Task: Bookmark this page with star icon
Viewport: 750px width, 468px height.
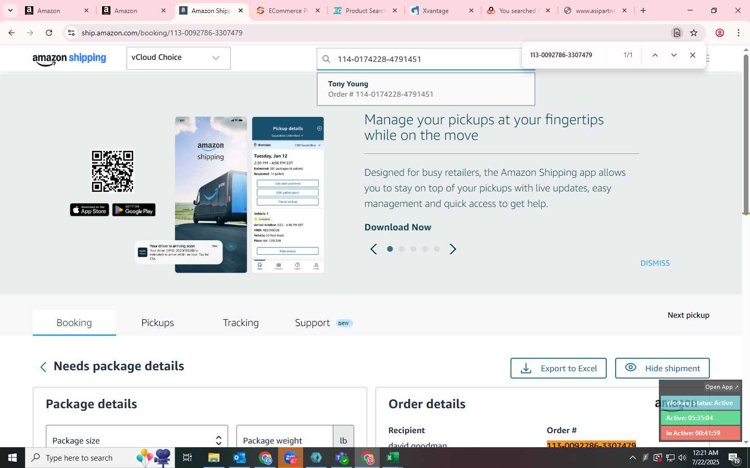Action: [x=694, y=33]
